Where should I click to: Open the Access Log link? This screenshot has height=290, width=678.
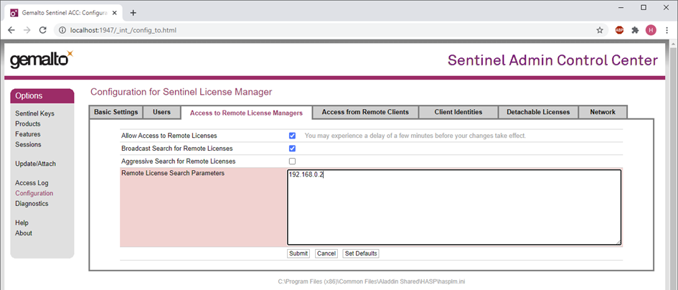coord(32,183)
